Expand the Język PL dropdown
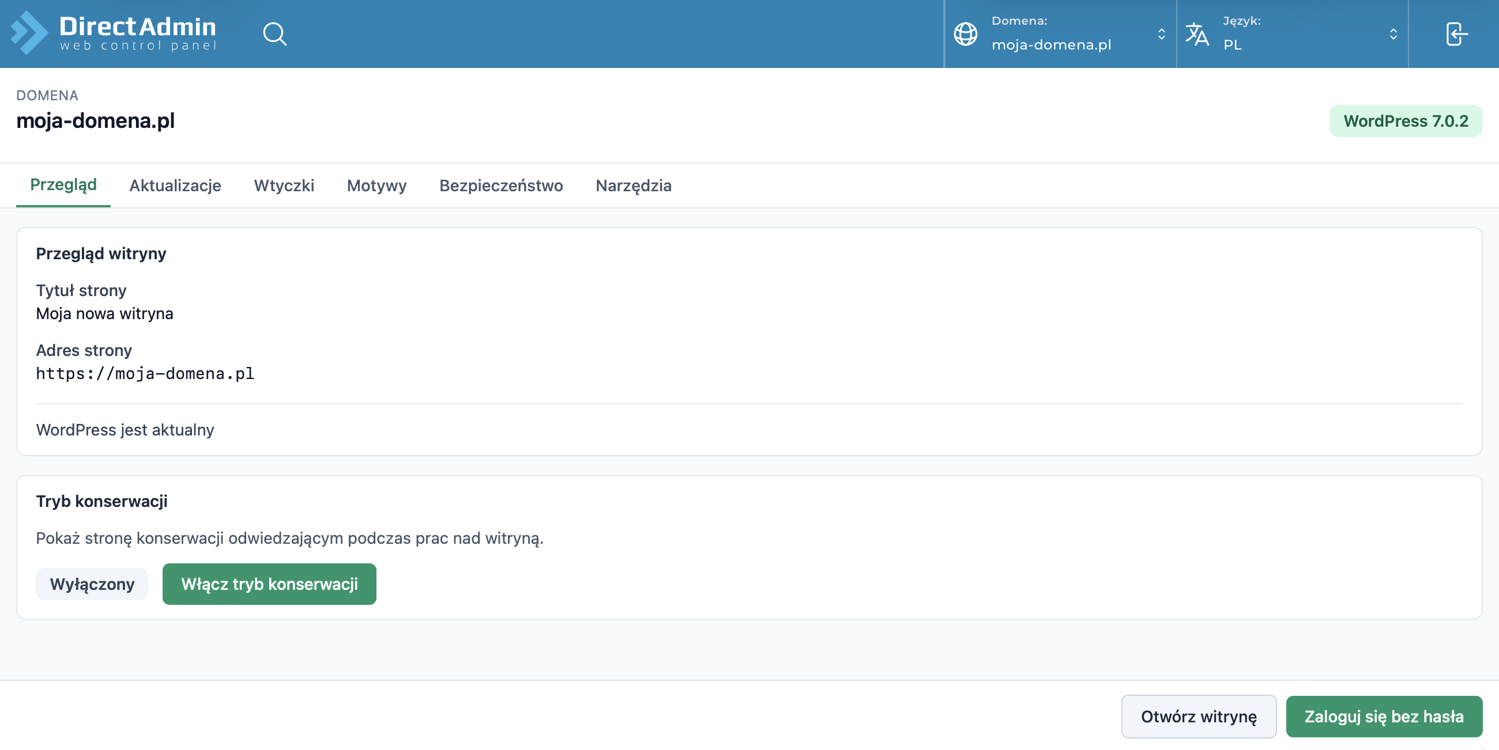1499x750 pixels. tap(1293, 34)
